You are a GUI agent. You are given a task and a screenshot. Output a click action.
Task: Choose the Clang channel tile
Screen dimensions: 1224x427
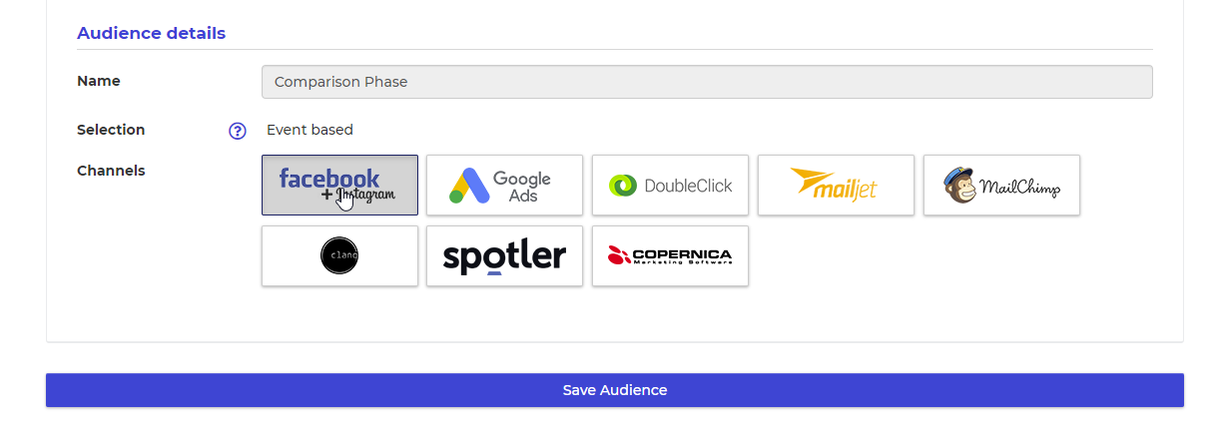point(339,255)
